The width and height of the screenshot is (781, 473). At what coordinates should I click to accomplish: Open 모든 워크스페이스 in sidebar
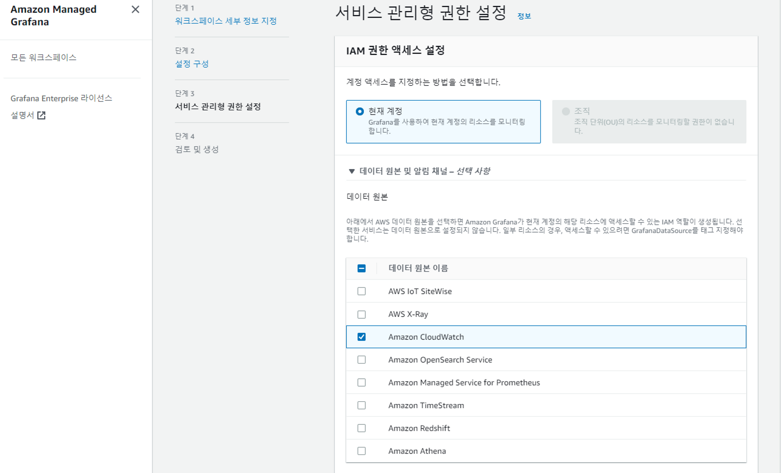coord(43,58)
